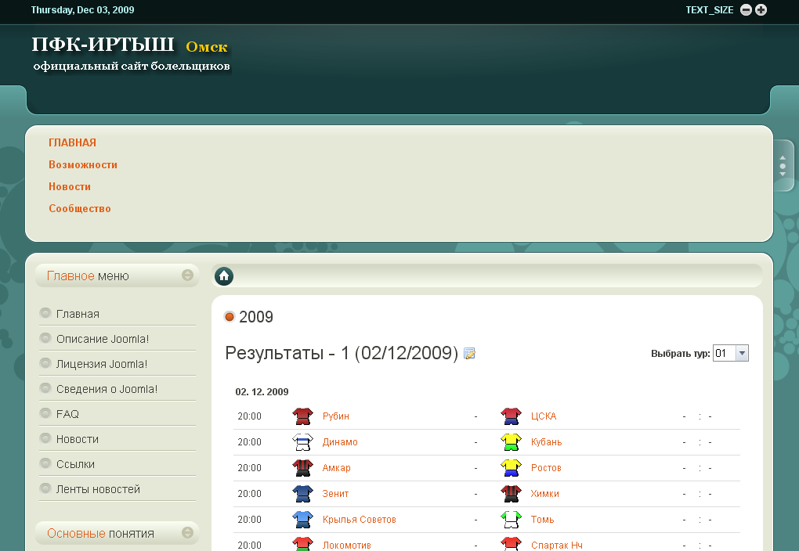Click the 2009 section heading

pyautogui.click(x=256, y=317)
